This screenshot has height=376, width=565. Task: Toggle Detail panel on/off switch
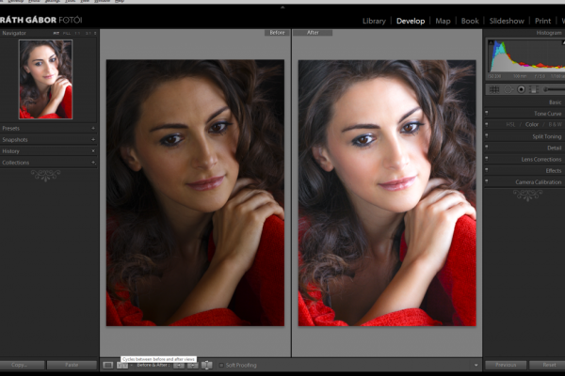(x=487, y=148)
